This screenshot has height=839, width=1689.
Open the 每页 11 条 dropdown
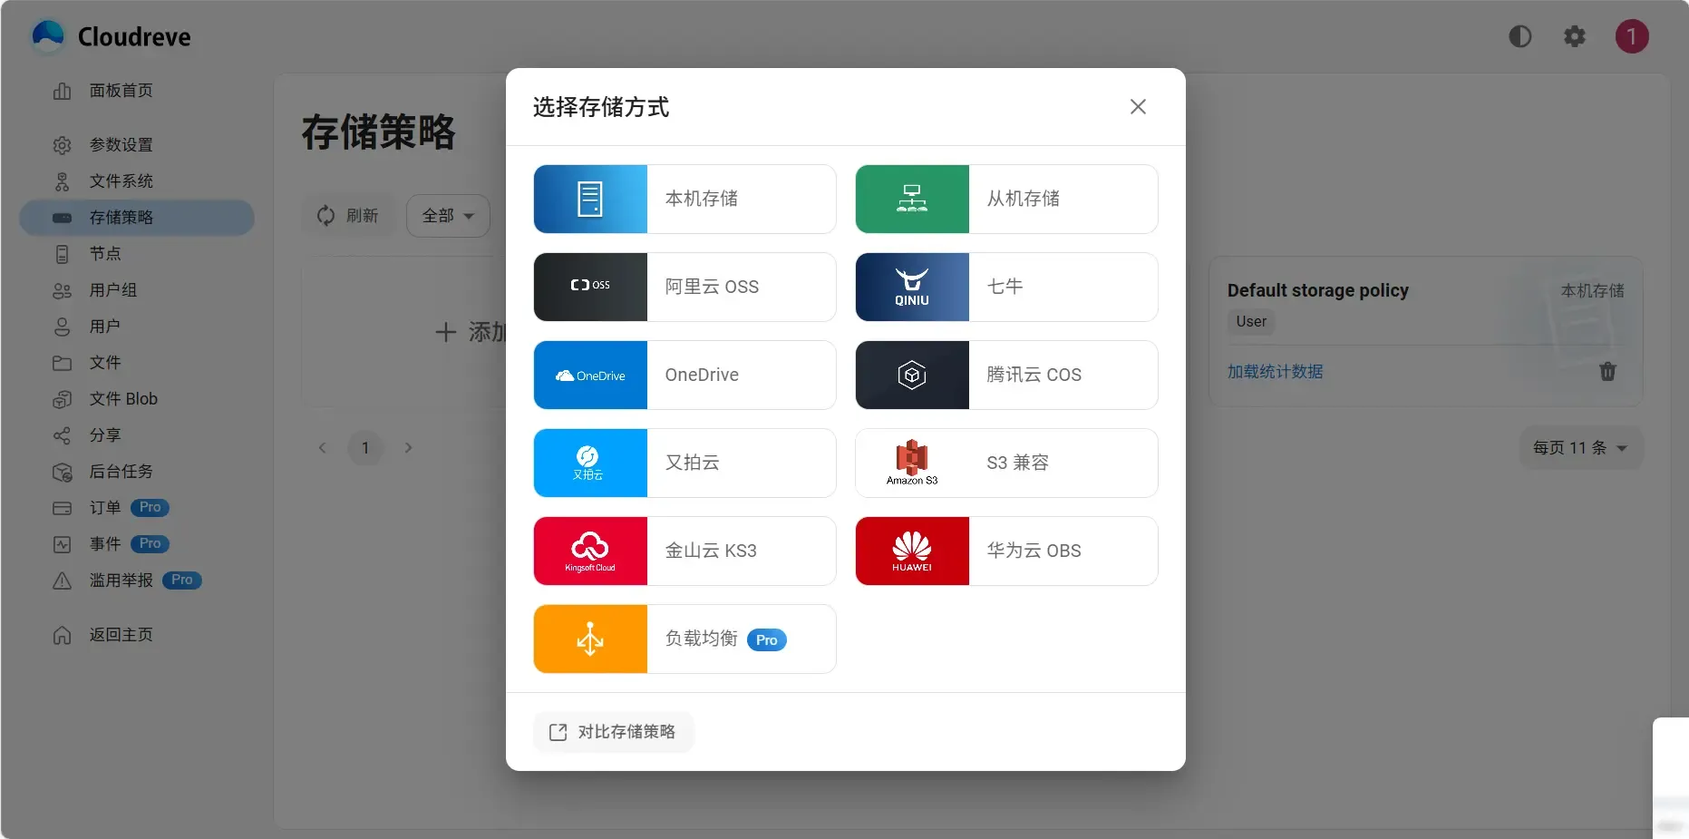(1579, 447)
